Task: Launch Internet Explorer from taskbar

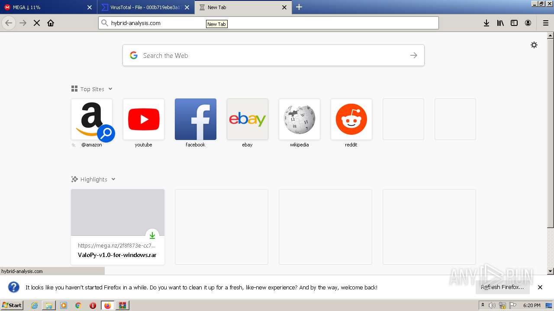Action: tap(35, 305)
